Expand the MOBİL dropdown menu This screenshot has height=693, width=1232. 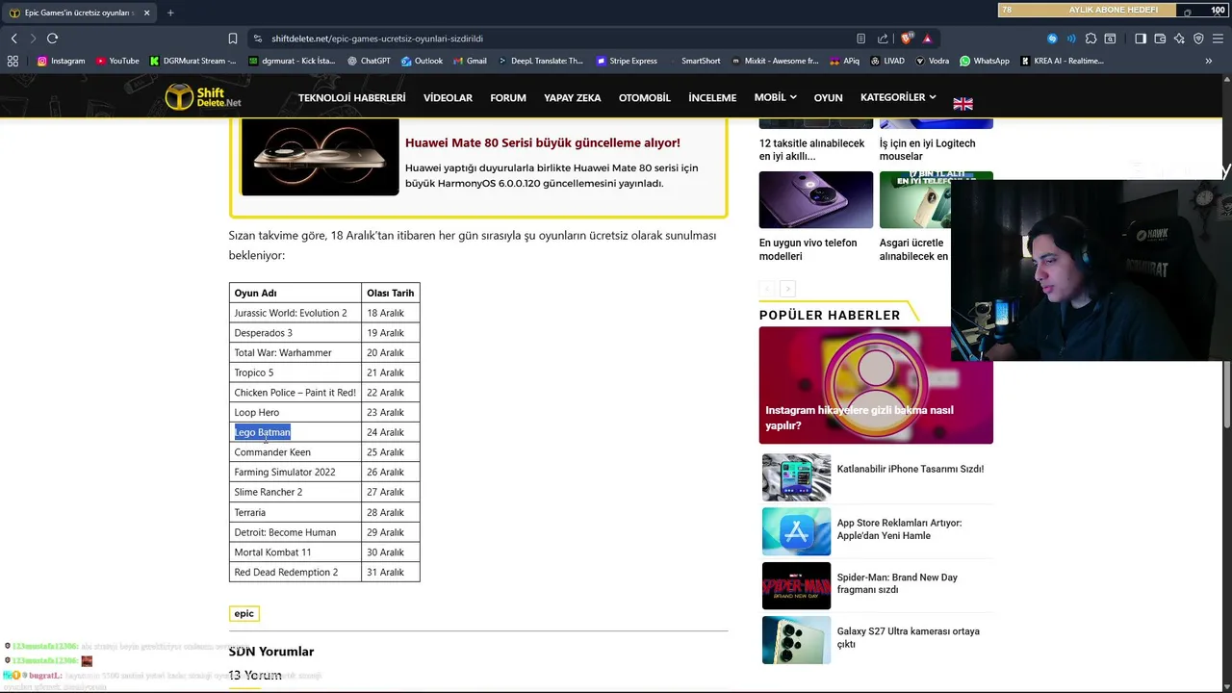(775, 97)
